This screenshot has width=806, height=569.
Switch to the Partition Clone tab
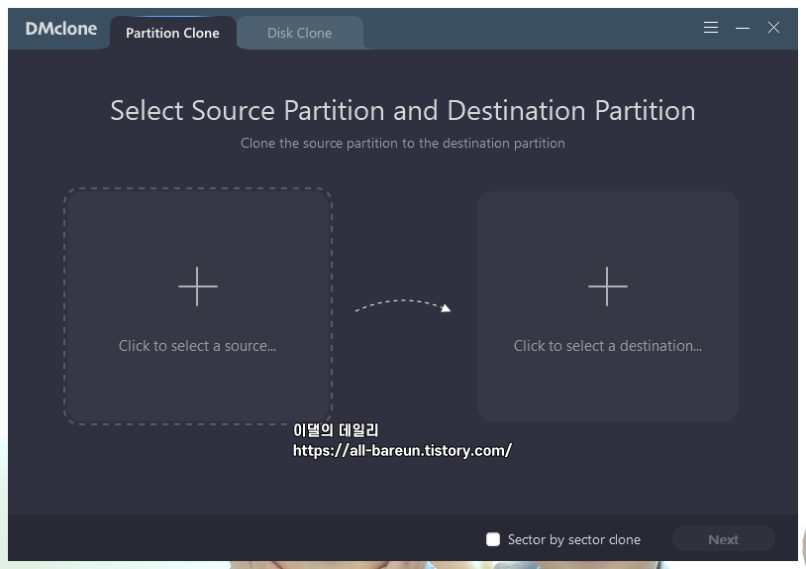[x=172, y=33]
